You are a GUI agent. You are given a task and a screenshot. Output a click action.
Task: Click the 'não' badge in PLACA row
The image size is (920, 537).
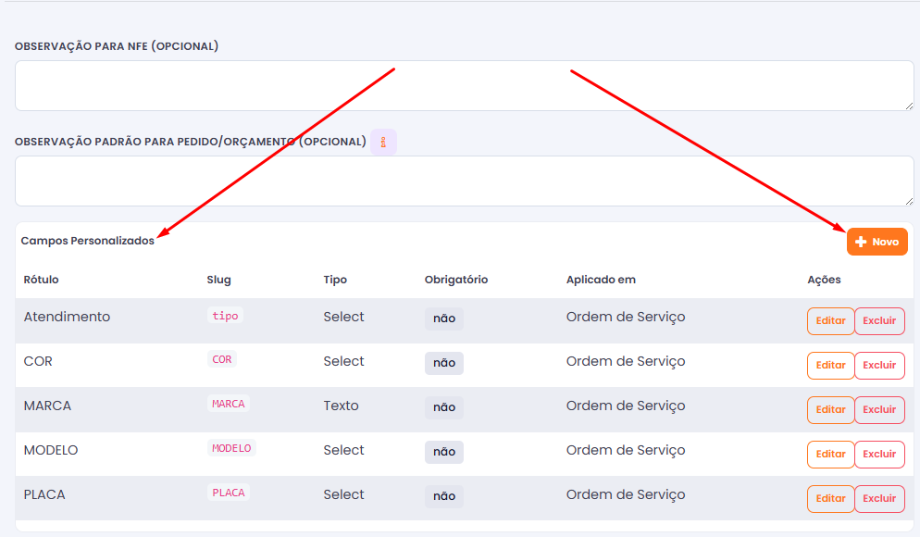point(444,496)
